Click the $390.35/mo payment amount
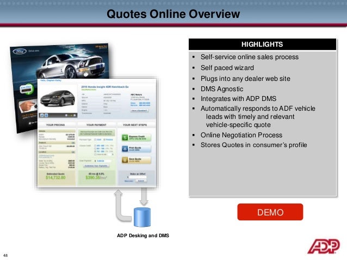347x260 pixels. coord(96,177)
